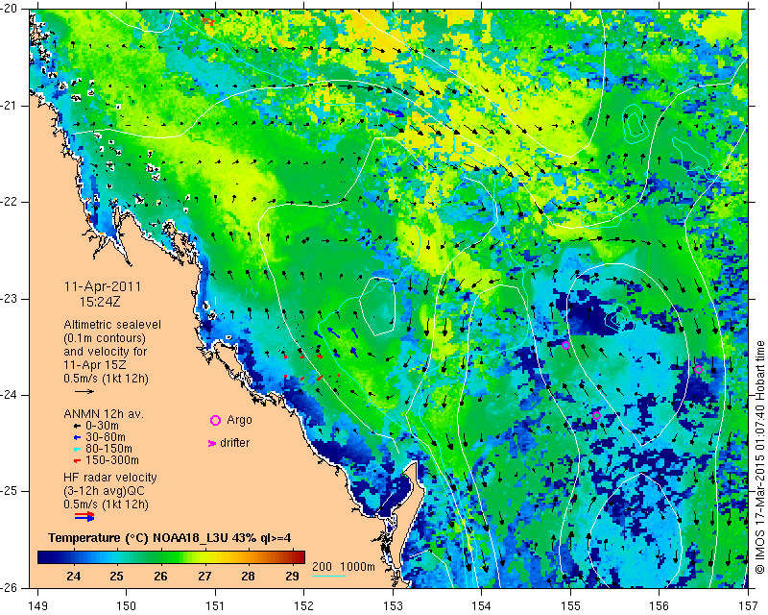Click the Argo float marker near 155, -23.5

click(x=565, y=345)
